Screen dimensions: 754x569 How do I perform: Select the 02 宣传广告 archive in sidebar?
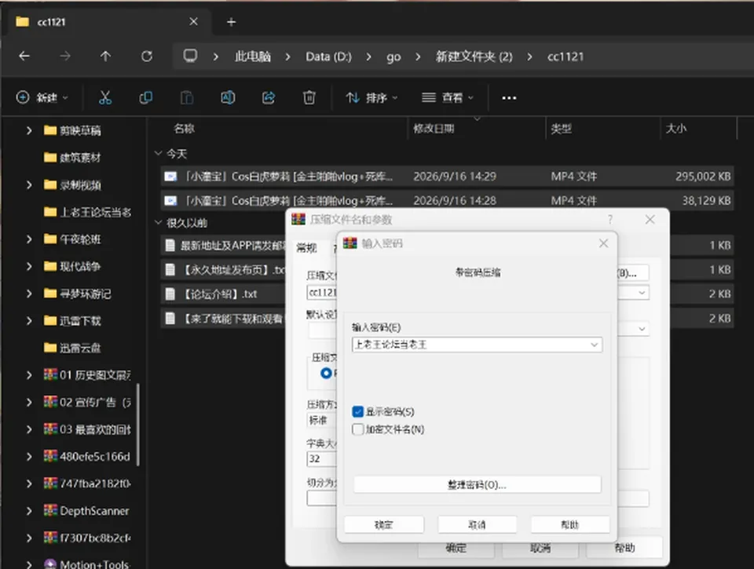87,403
